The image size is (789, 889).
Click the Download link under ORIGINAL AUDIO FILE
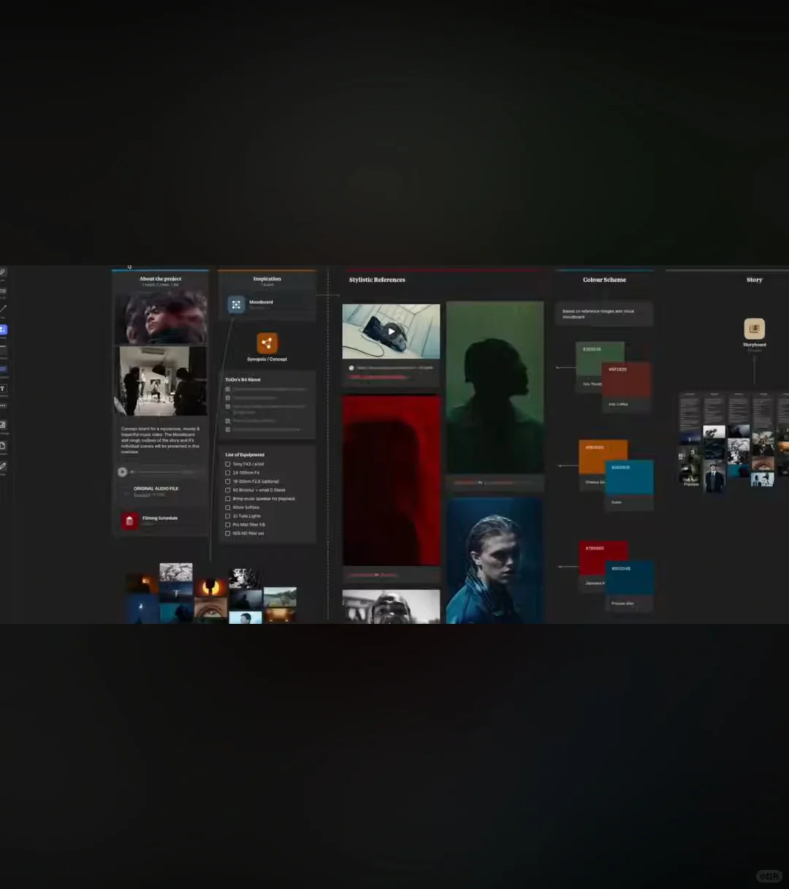point(142,495)
